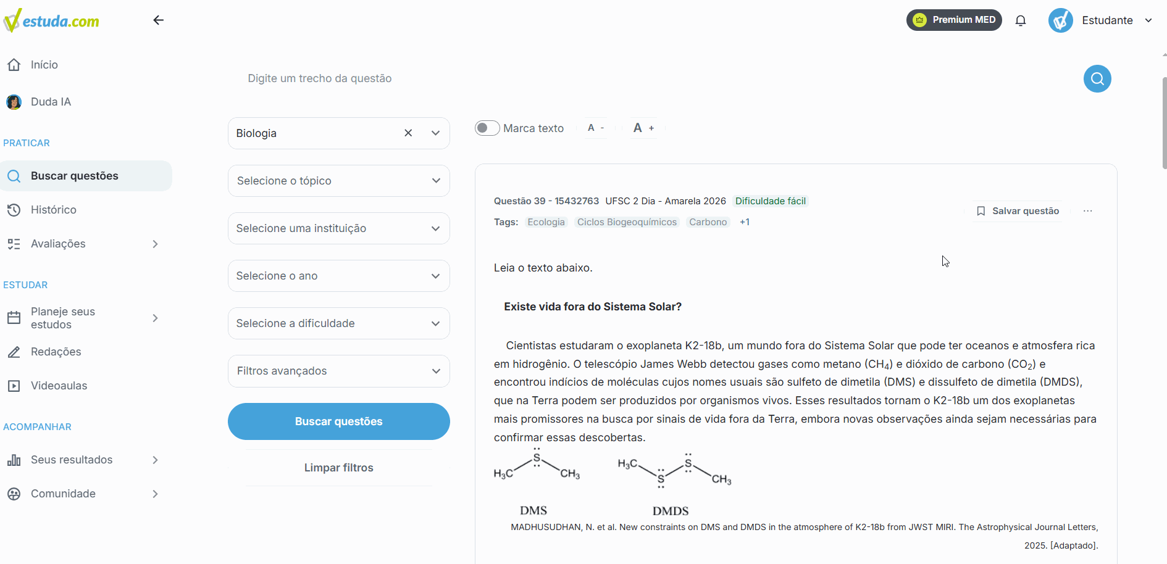Clear the Biologia subject selection

[408, 133]
